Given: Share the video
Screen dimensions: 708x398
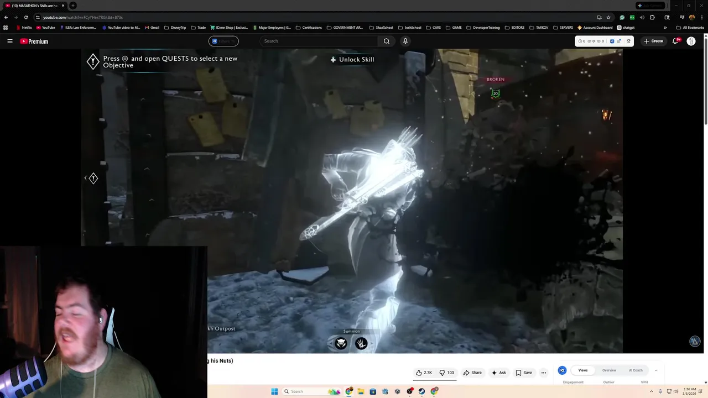Looking at the screenshot, I should 472,373.
